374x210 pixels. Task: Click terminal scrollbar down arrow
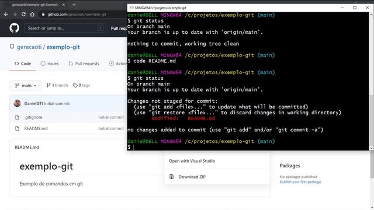[x=372, y=148]
